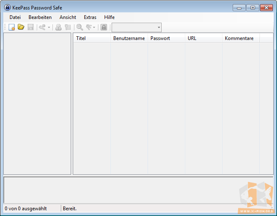Open the Extras menu

[x=90, y=17]
